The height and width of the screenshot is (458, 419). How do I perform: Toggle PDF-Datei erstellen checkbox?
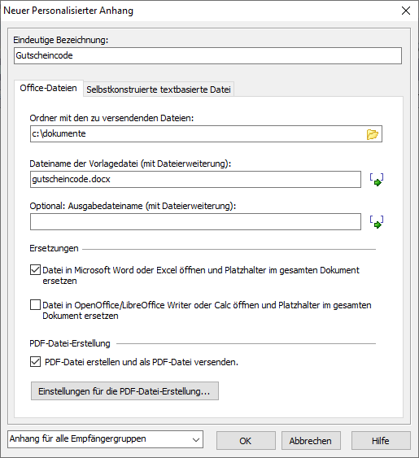tap(35, 362)
